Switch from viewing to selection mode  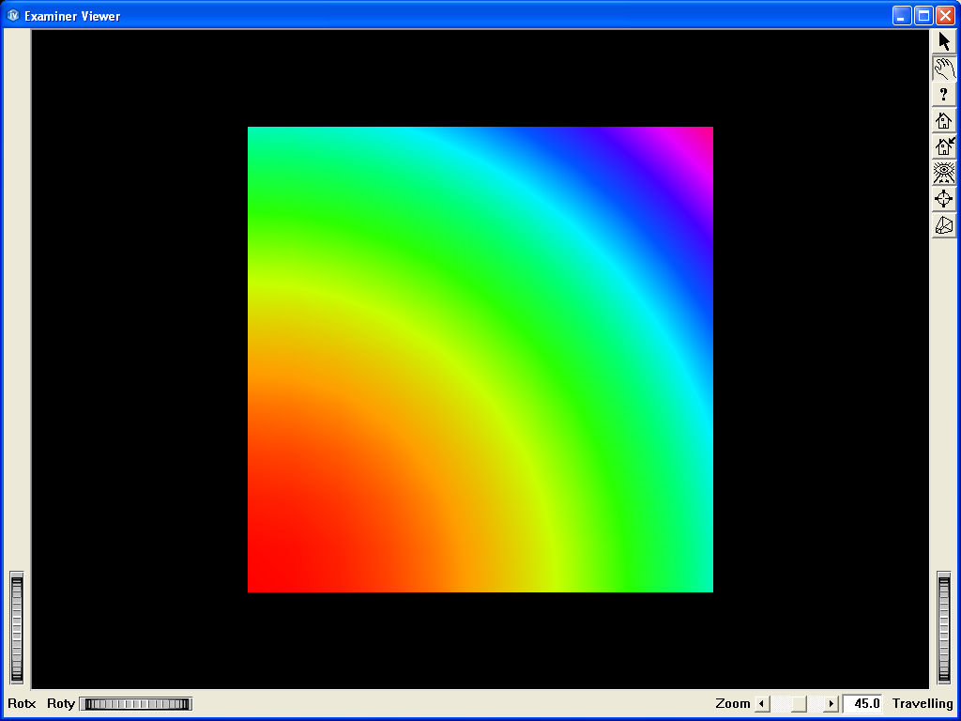(943, 40)
